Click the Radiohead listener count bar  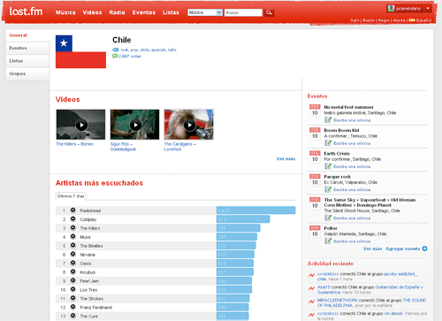point(255,210)
